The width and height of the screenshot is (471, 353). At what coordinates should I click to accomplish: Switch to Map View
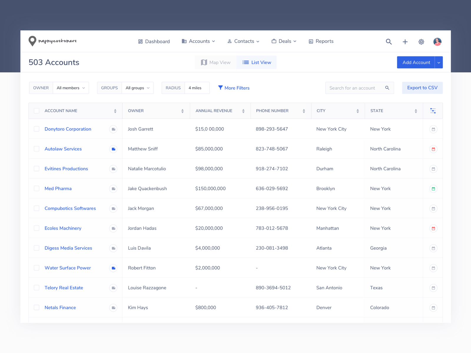click(x=215, y=62)
